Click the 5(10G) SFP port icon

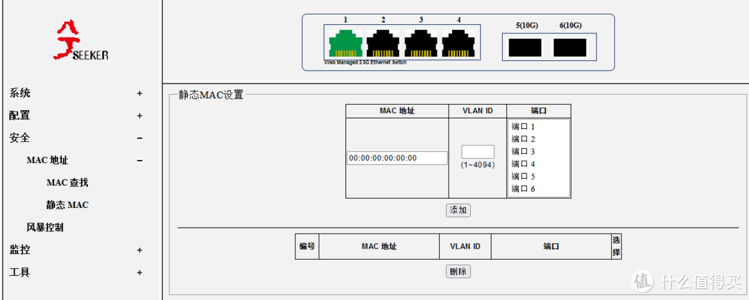coord(526,48)
